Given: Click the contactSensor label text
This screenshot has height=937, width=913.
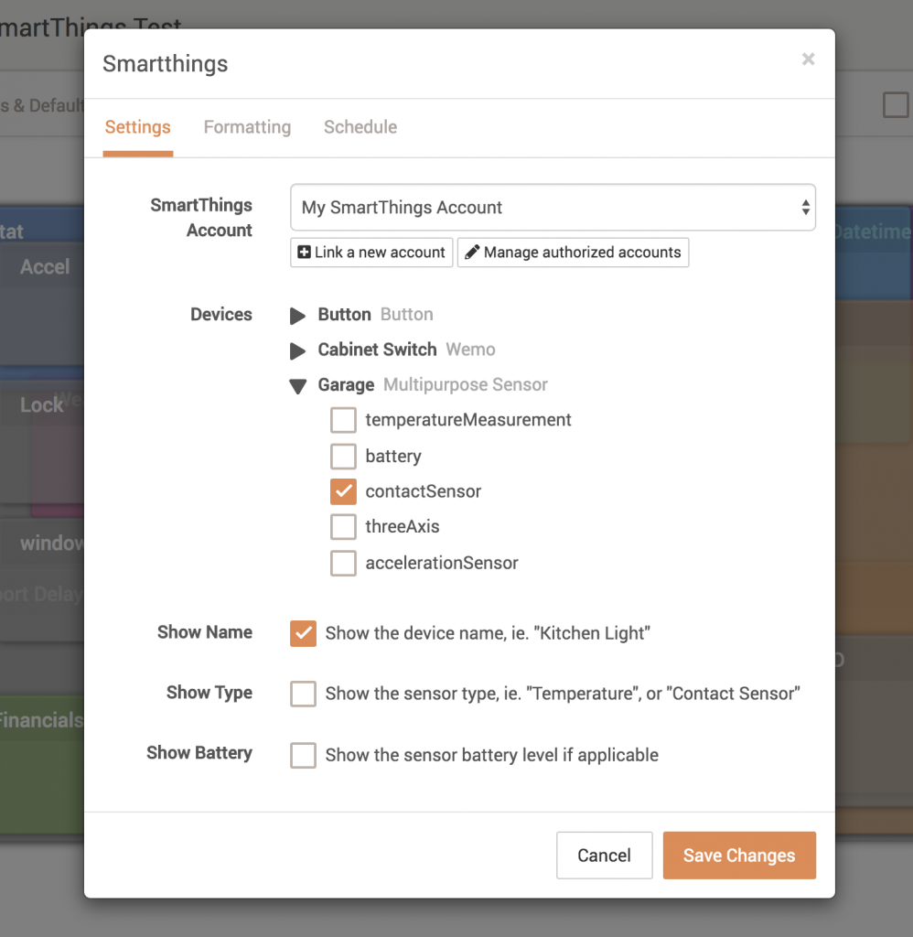Looking at the screenshot, I should (x=423, y=491).
